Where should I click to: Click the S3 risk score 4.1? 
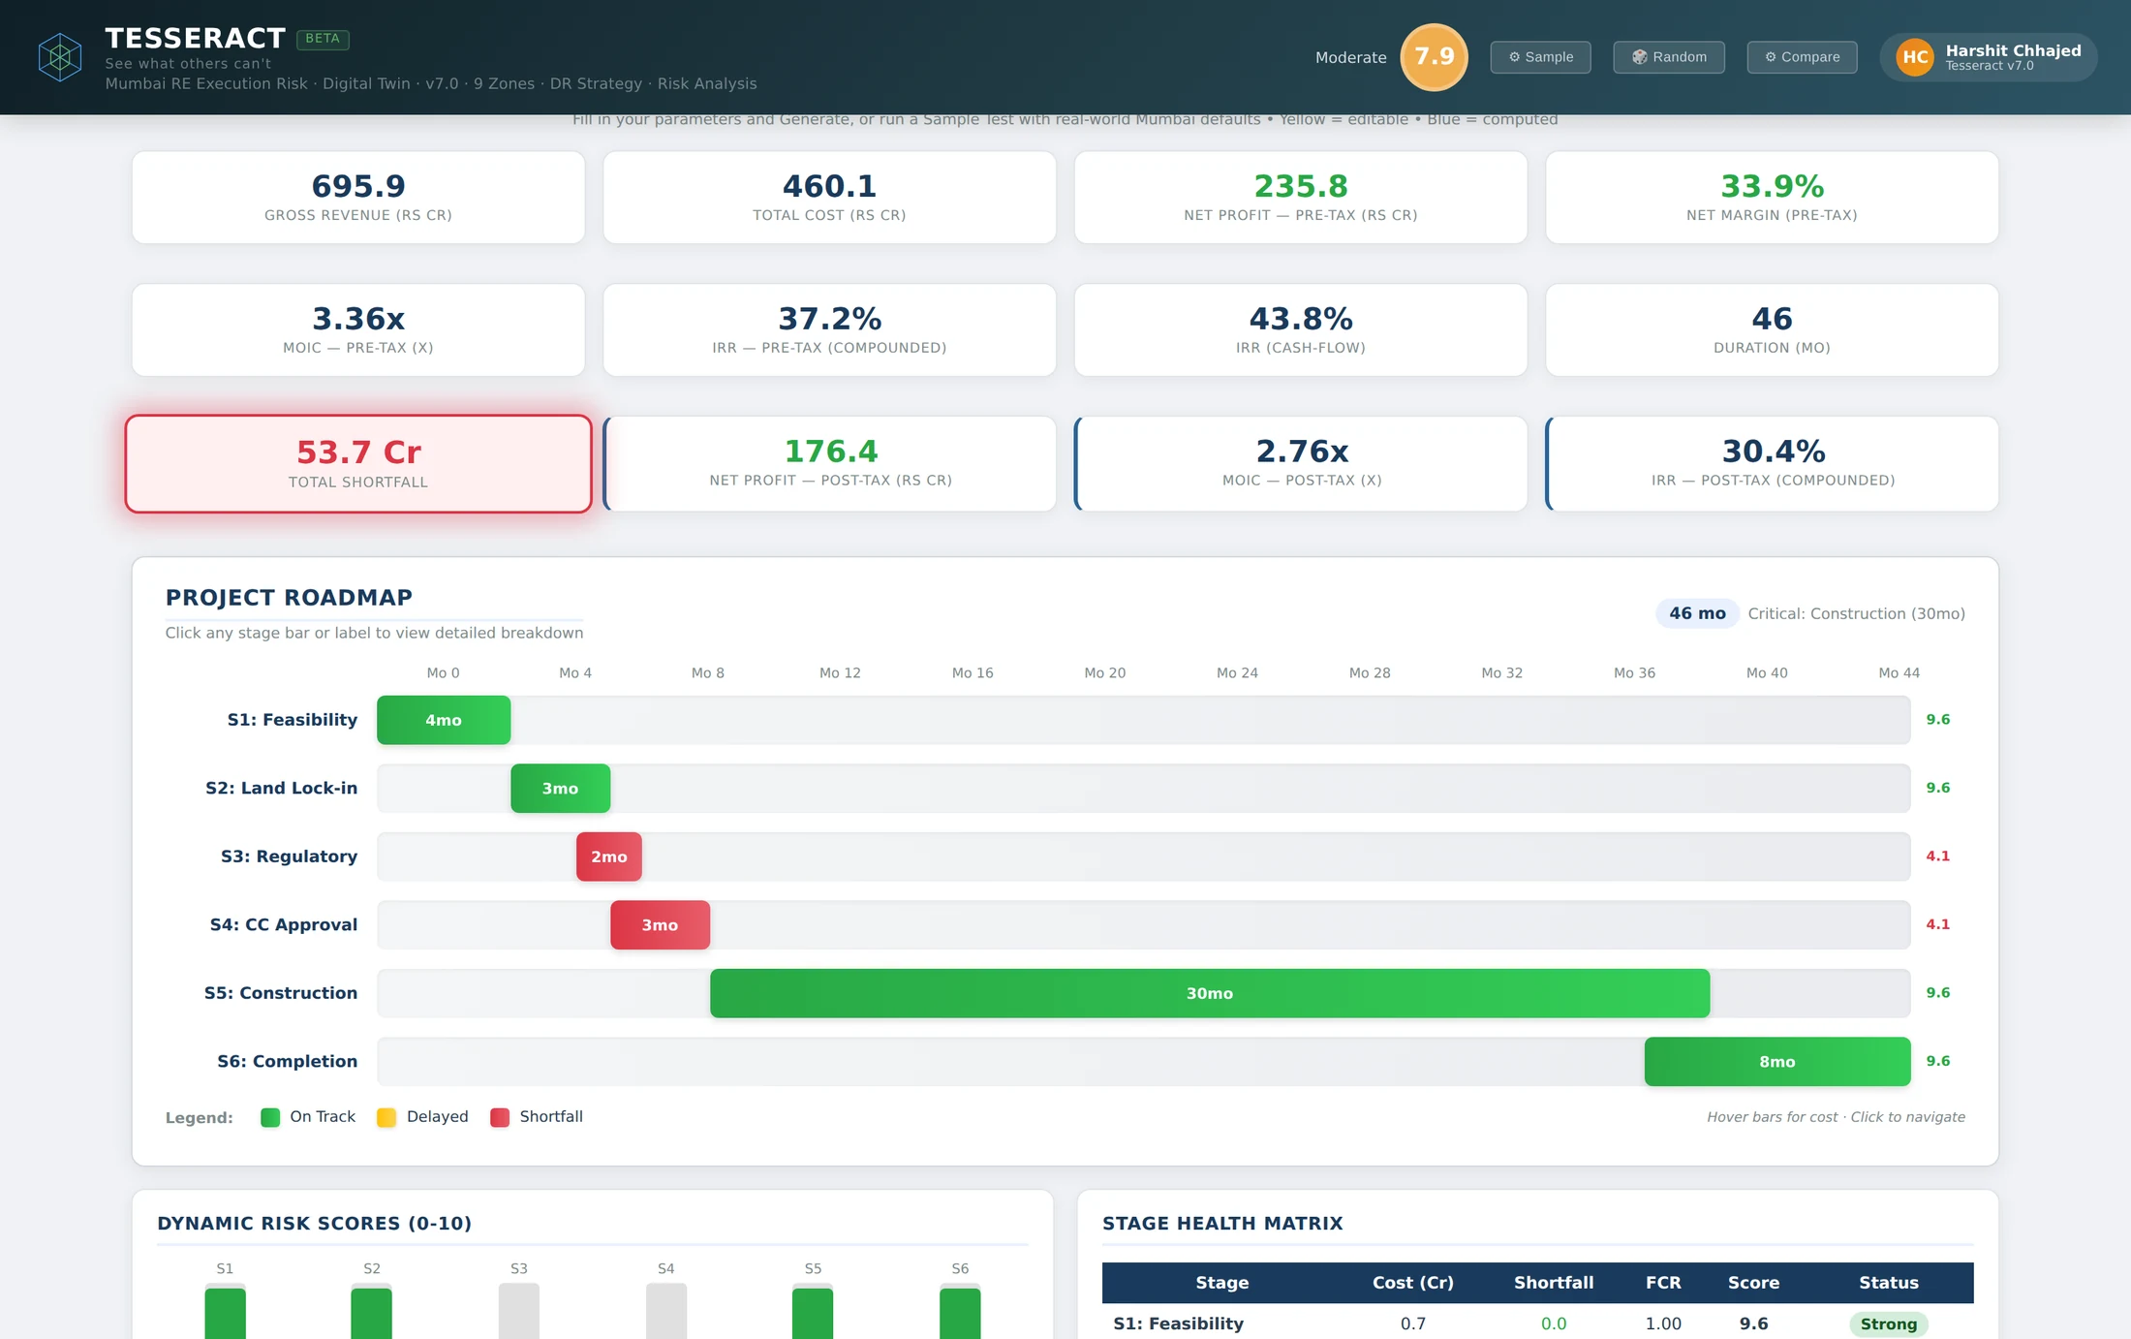pos(1937,856)
